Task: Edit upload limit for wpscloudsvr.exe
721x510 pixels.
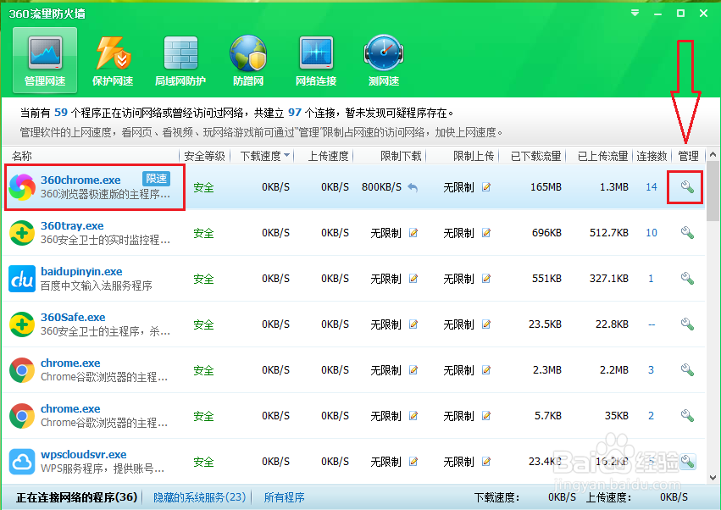Action: coord(486,461)
